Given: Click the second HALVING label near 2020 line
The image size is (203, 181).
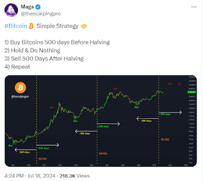Looking at the screenshot, I should [103, 153].
